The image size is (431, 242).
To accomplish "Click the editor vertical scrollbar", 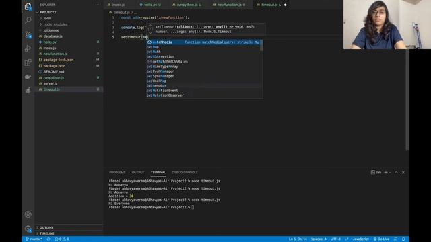I will pyautogui.click(x=407, y=99).
